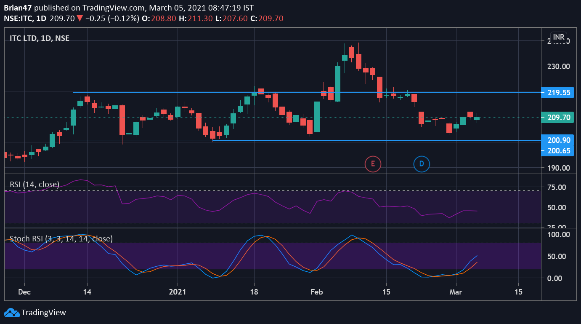581x324 pixels.
Task: Click the Dec date on time axis
Action: click(24, 292)
